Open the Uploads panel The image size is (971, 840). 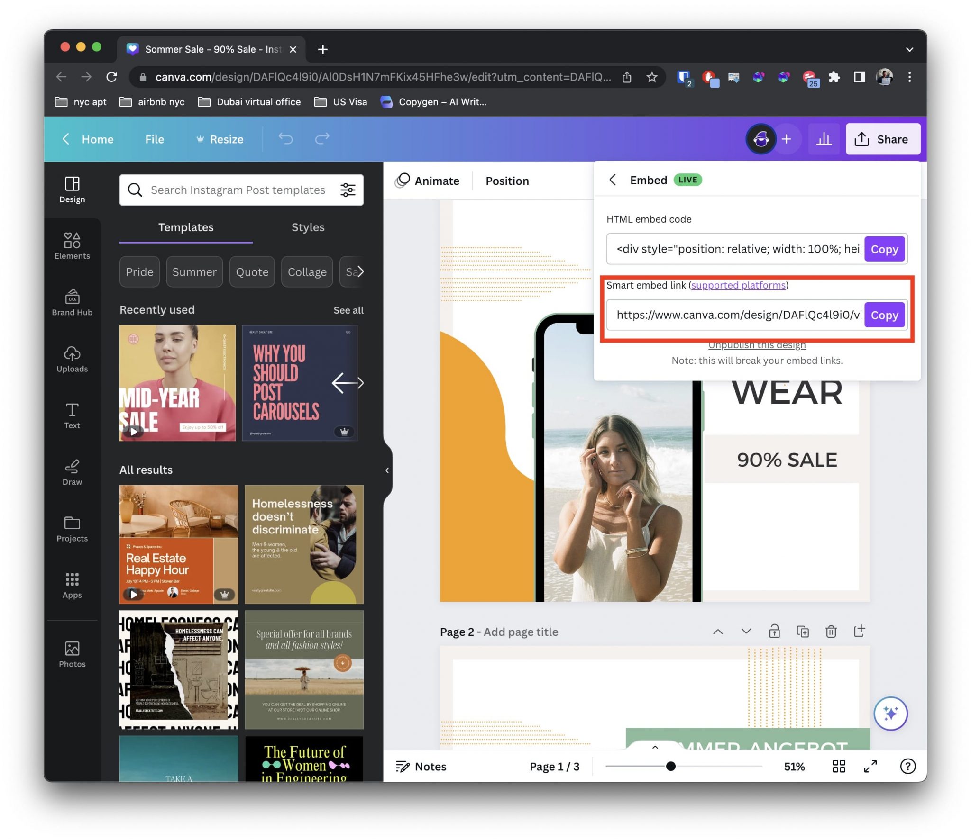click(x=72, y=359)
